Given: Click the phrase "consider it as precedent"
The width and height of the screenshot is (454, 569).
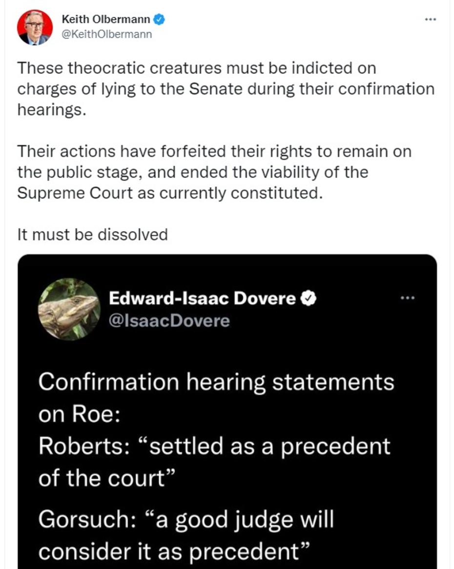Looking at the screenshot, I should point(175,552).
